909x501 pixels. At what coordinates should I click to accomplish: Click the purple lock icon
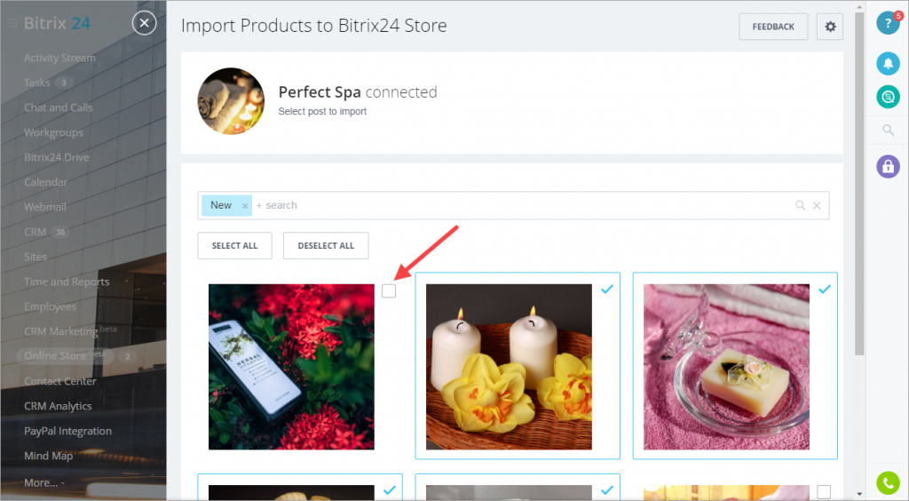click(888, 166)
